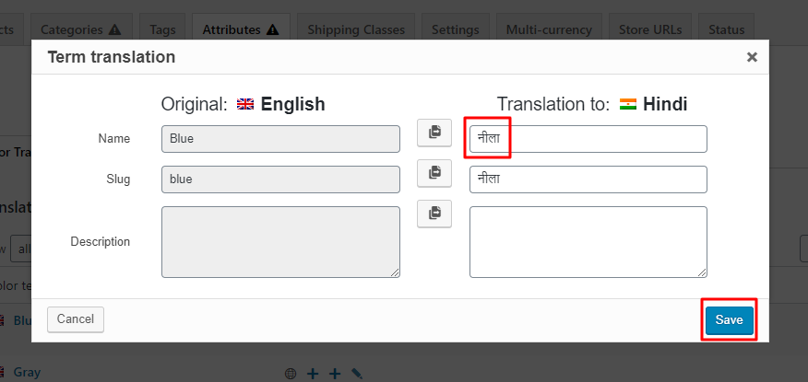Viewport: 808px width, 382px height.
Task: Open the Status tab
Action: (726, 29)
